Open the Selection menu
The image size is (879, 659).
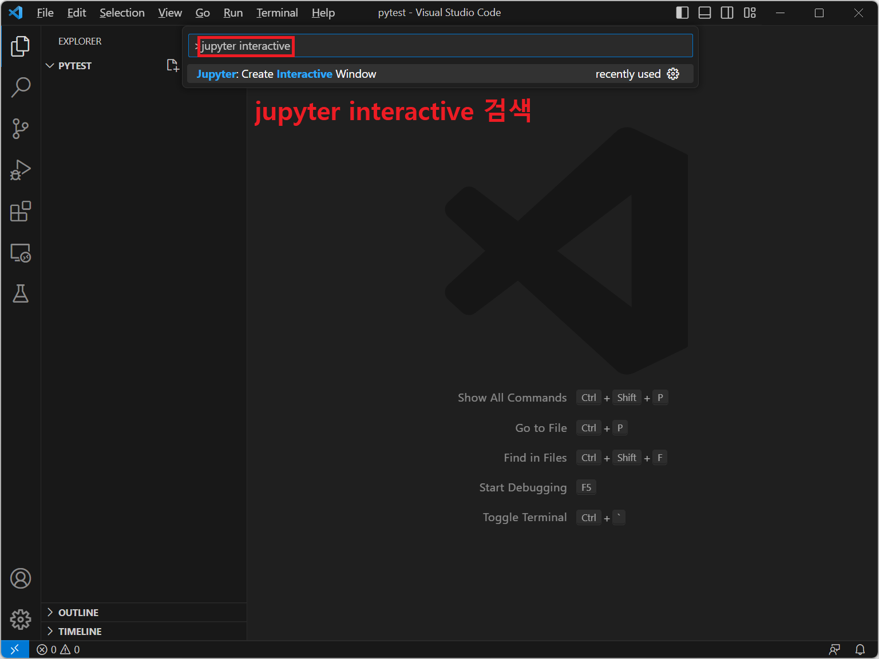122,13
